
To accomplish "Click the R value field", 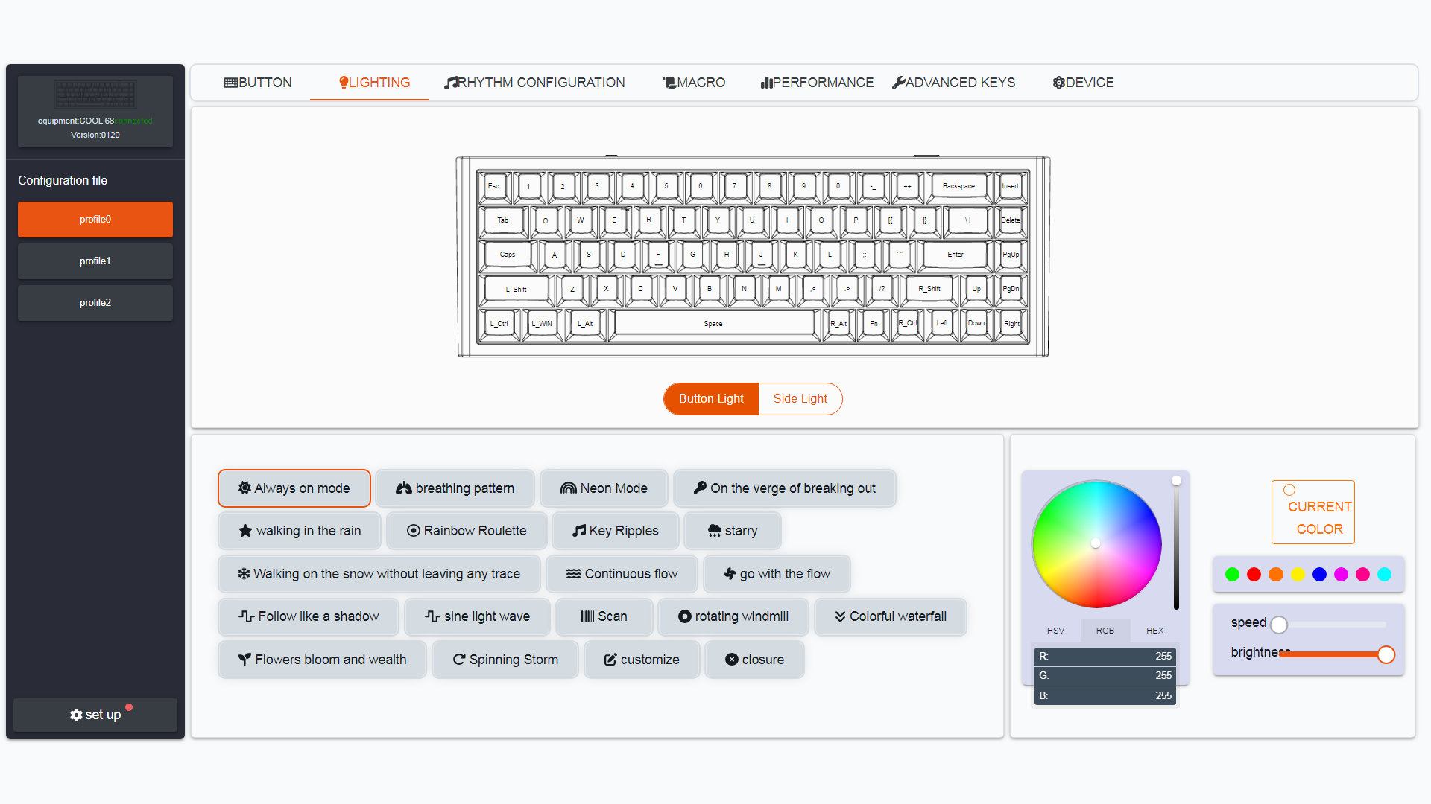I will tap(1105, 656).
